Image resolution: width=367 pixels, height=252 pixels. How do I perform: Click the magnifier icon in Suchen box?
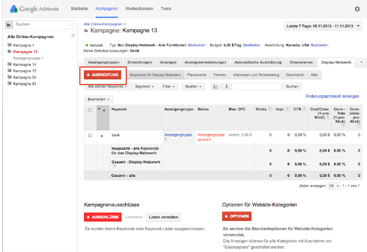72,24
